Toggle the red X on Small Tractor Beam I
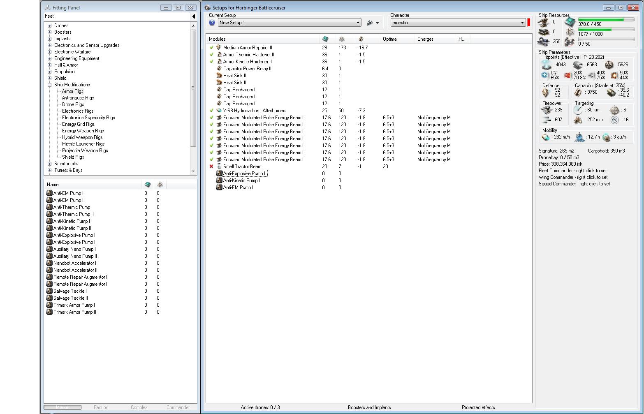Image resolution: width=644 pixels, height=414 pixels. tap(211, 167)
